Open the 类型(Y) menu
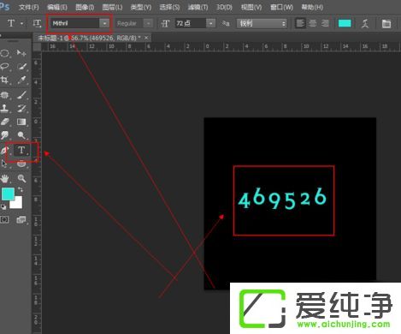This screenshot has height=334, width=401. point(141,7)
